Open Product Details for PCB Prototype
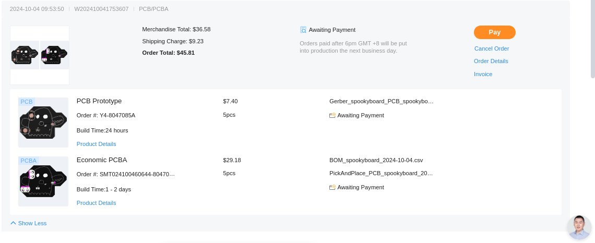 coord(97,144)
